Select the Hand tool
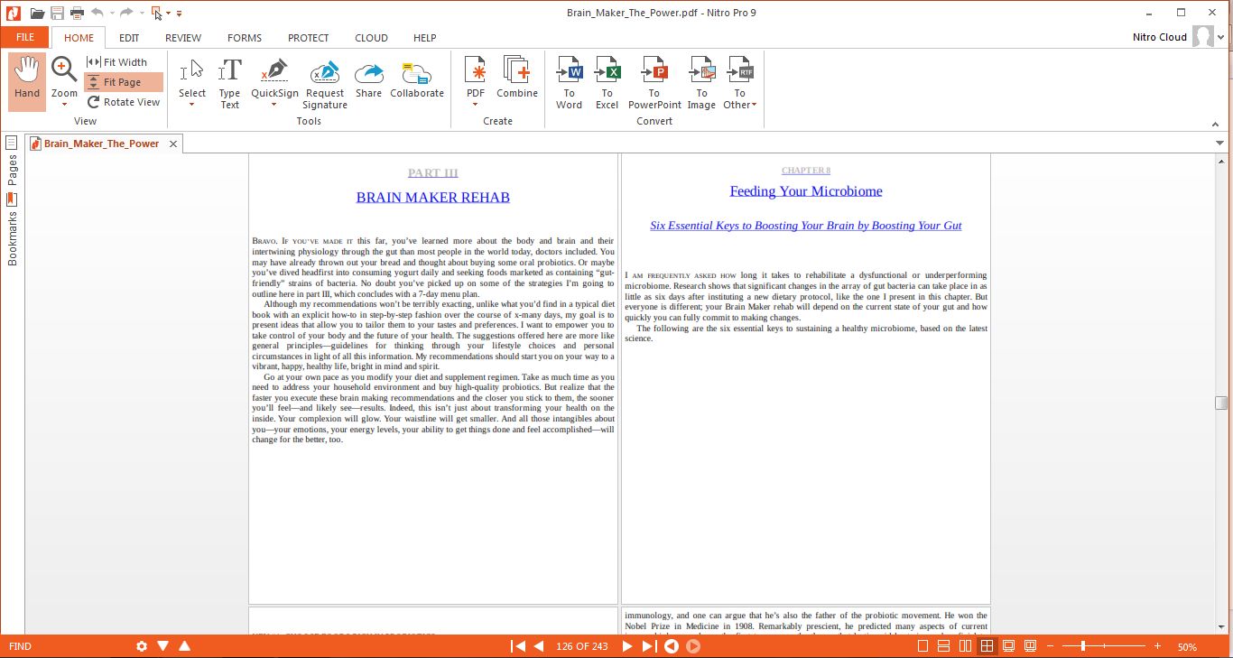The height and width of the screenshot is (658, 1233). (x=27, y=81)
